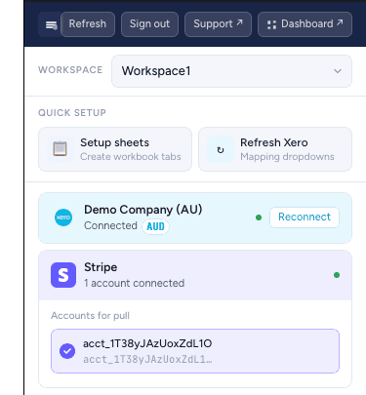Click the clipboard icon for Setup sheets
Image resolution: width=366 pixels, height=395 pixels.
[61, 149]
